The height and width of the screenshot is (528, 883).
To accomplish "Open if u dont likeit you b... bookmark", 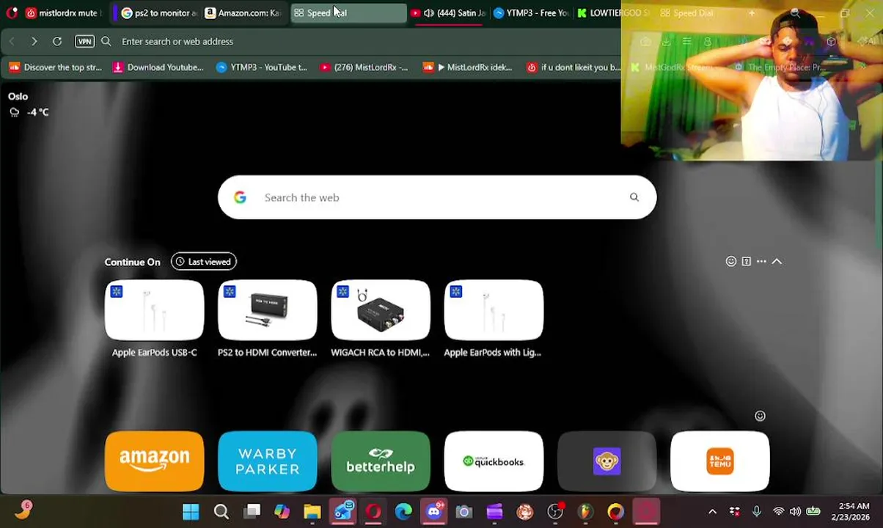I will click(574, 67).
